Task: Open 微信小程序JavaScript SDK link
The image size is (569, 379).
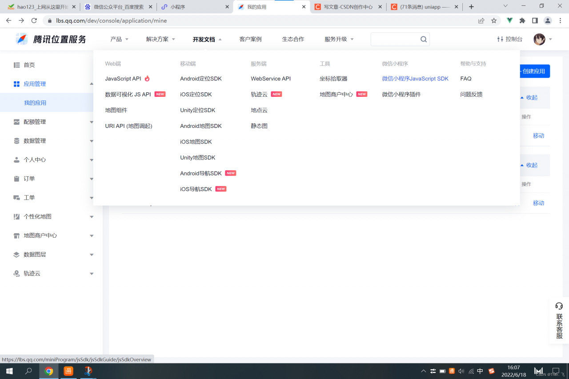Action: (x=415, y=79)
